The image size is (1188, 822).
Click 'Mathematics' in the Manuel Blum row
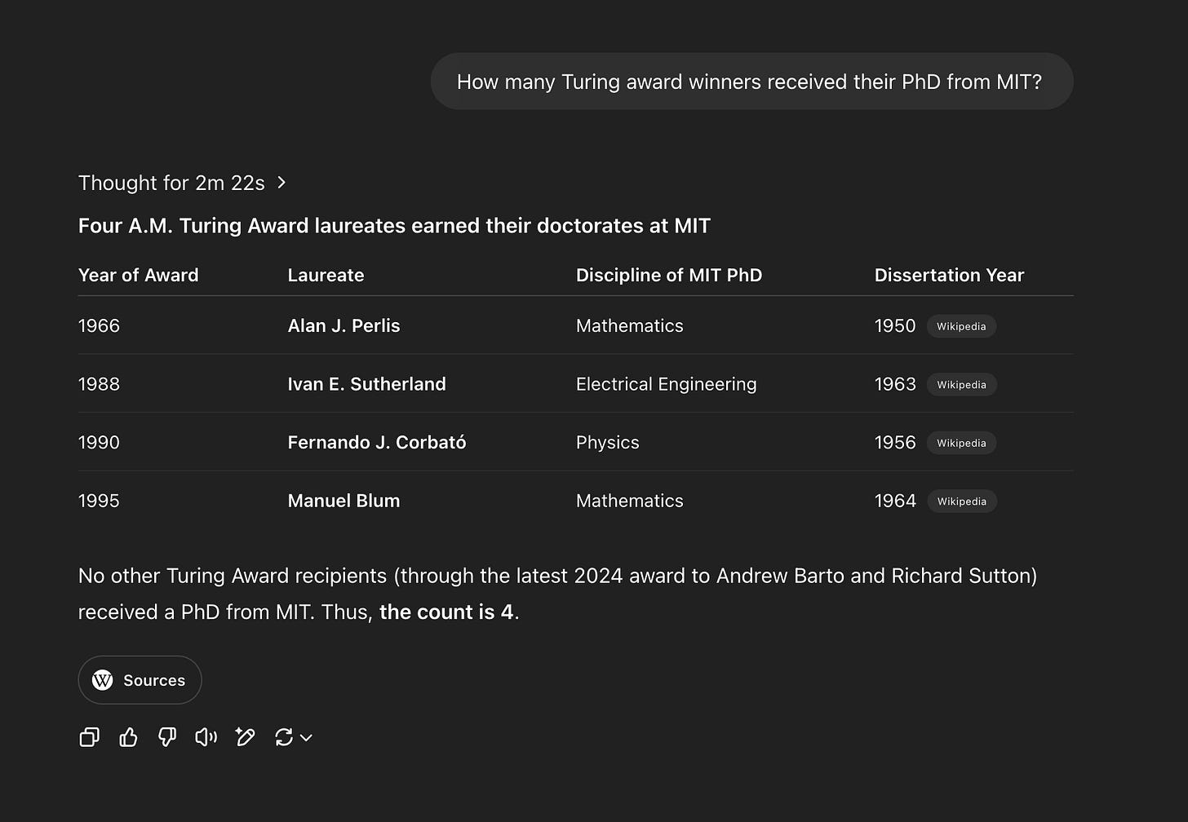point(630,501)
